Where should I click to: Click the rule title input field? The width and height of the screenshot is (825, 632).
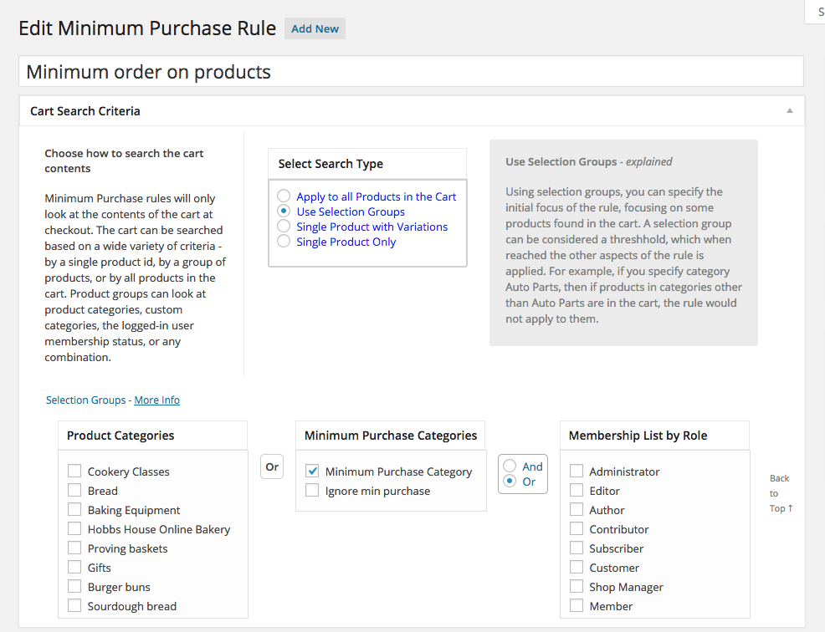click(x=411, y=72)
